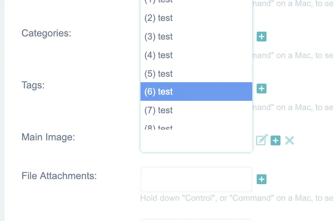
Task: Click the add icon beside Categories
Action: click(x=262, y=37)
